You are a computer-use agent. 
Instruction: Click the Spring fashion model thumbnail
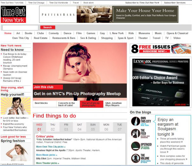coord(16,152)
